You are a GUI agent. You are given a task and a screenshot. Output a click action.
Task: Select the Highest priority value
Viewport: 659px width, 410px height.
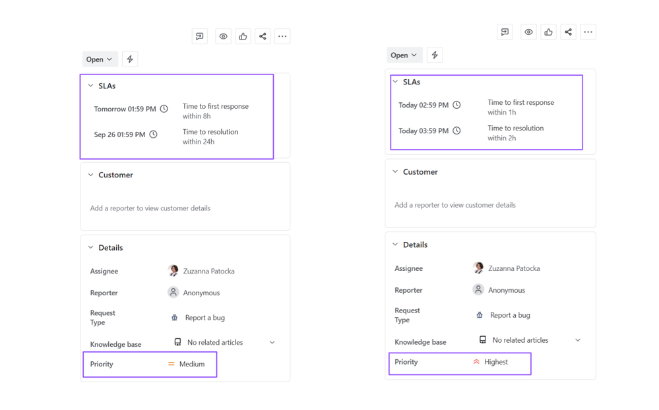496,362
